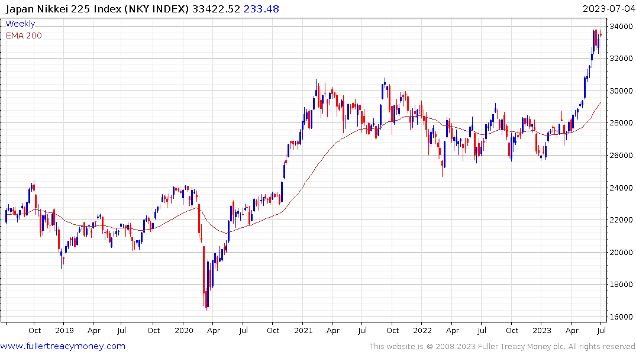Click the copyright notice text
The image size is (636, 355).
(502, 347)
